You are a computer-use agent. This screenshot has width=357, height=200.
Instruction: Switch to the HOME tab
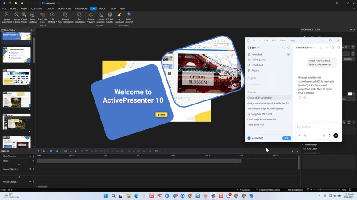pos(13,8)
